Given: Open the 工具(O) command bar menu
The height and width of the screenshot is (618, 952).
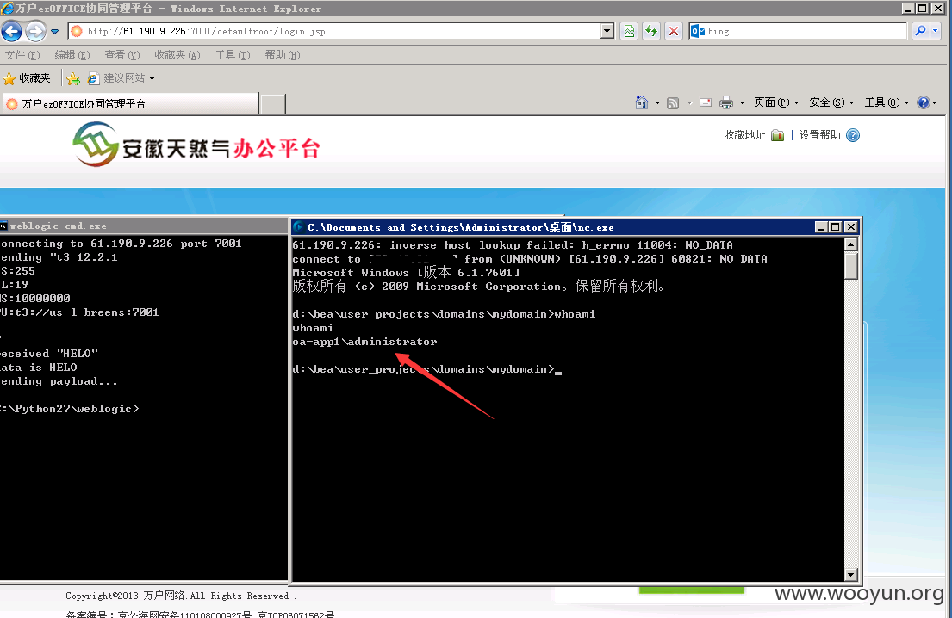Looking at the screenshot, I should (x=887, y=102).
